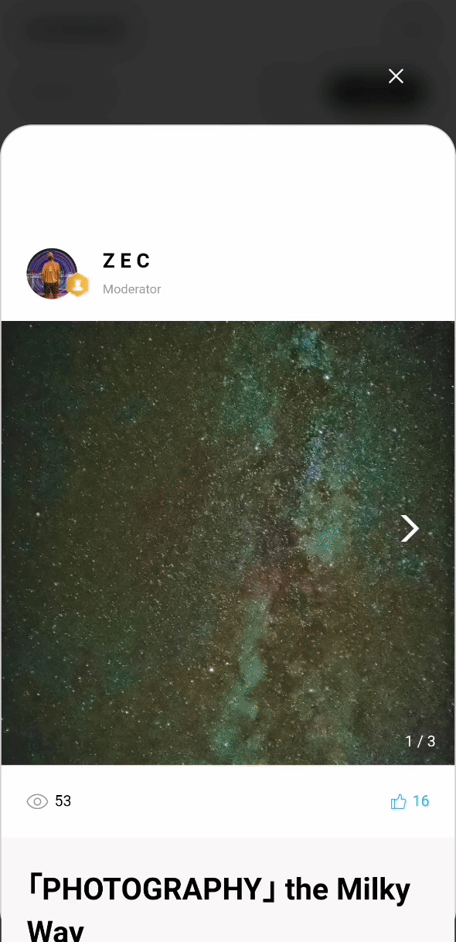Open the Z E C username
Screen dimensions: 456x942
pyautogui.click(x=126, y=261)
